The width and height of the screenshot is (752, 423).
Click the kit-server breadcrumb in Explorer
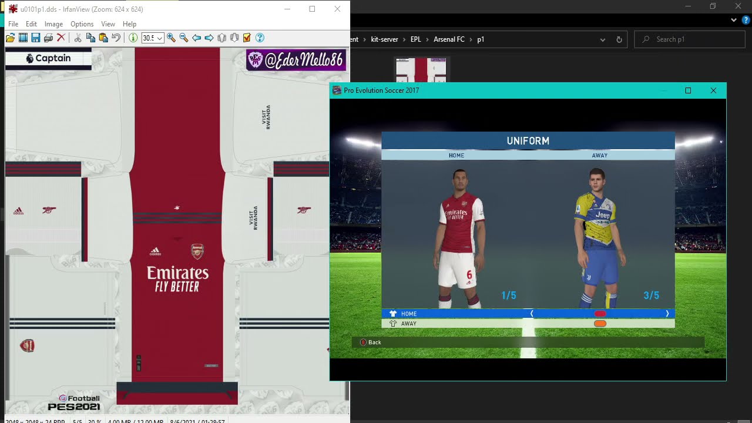384,39
